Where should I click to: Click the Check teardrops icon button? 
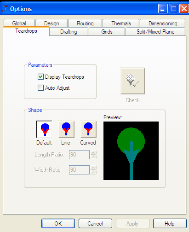tap(132, 81)
